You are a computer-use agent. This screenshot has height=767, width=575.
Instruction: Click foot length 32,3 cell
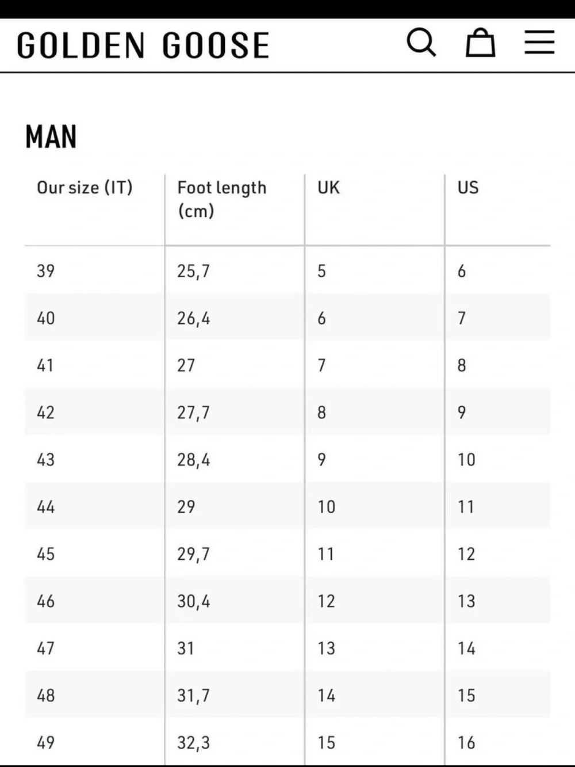point(235,742)
